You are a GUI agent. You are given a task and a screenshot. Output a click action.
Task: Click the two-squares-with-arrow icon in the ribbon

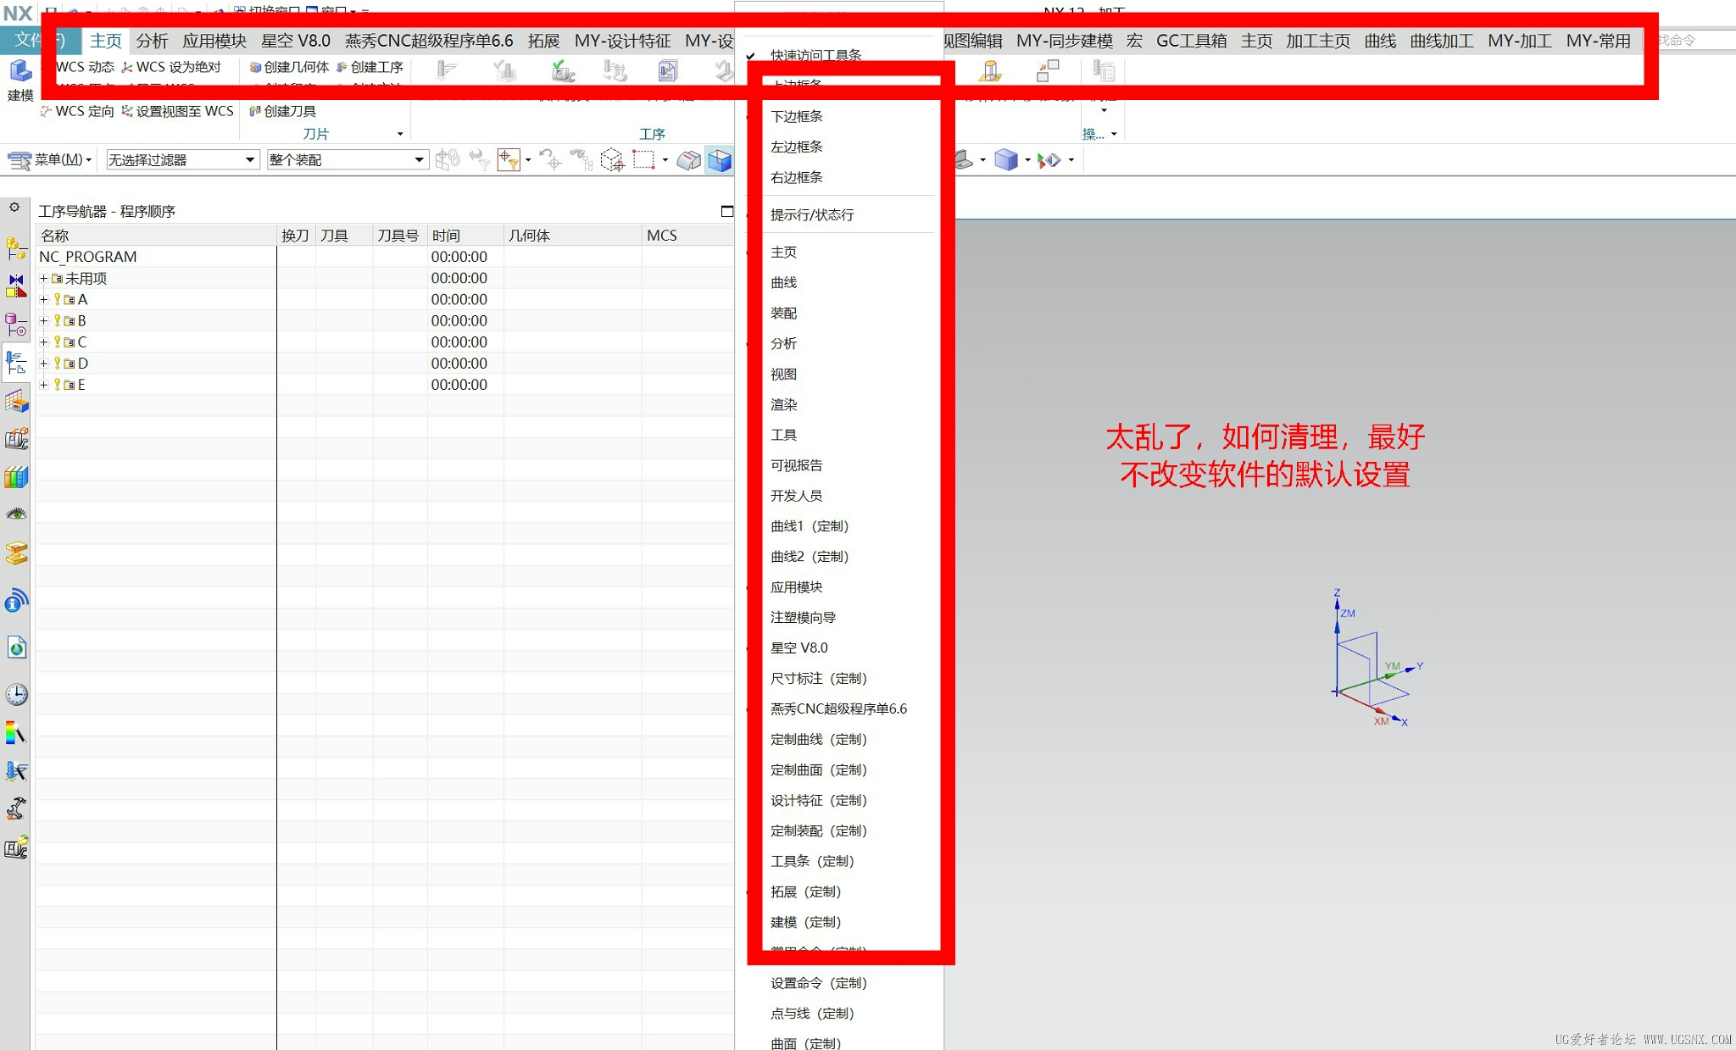click(1048, 71)
